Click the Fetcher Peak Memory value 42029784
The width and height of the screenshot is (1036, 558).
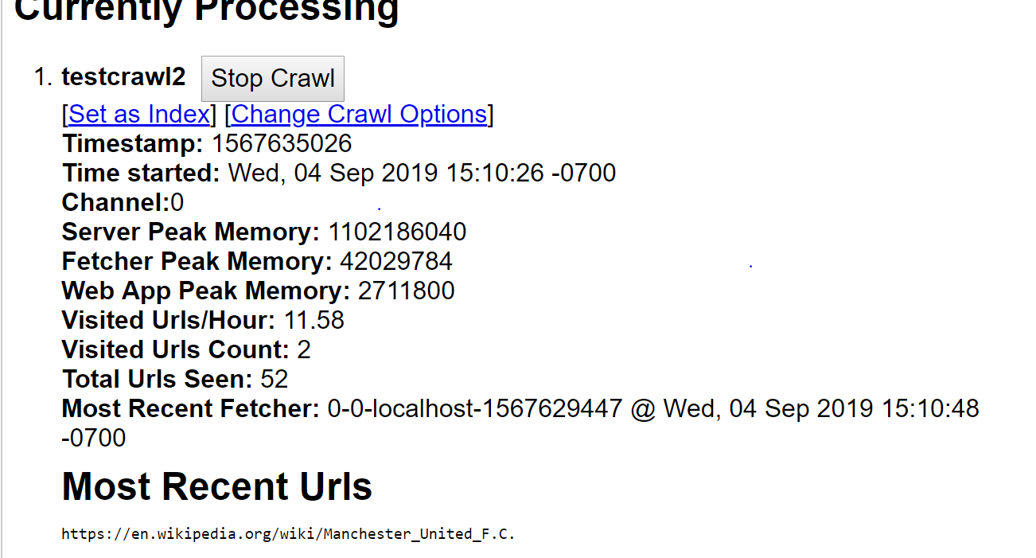point(396,262)
